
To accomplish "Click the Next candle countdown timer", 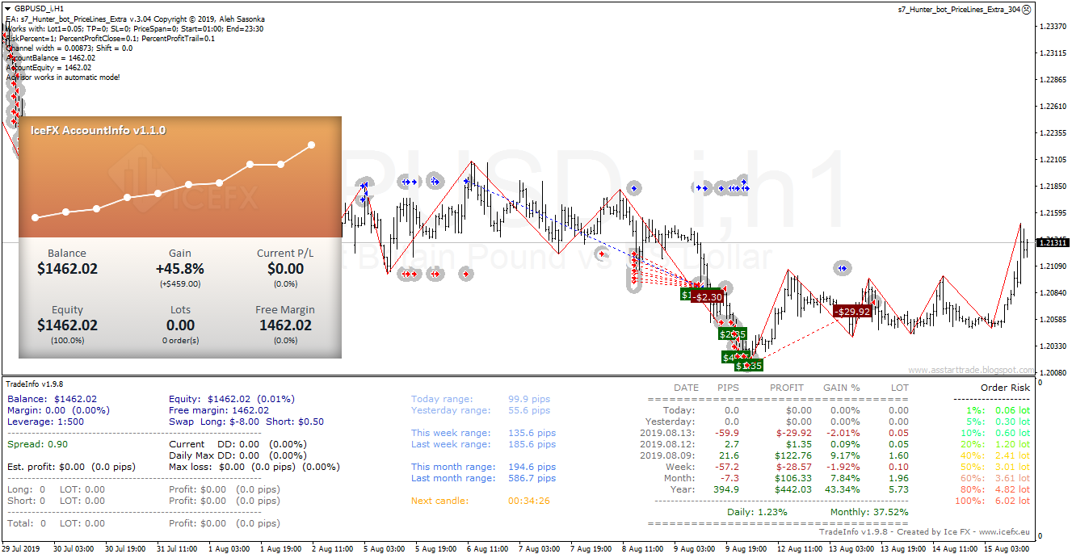I will click(529, 501).
